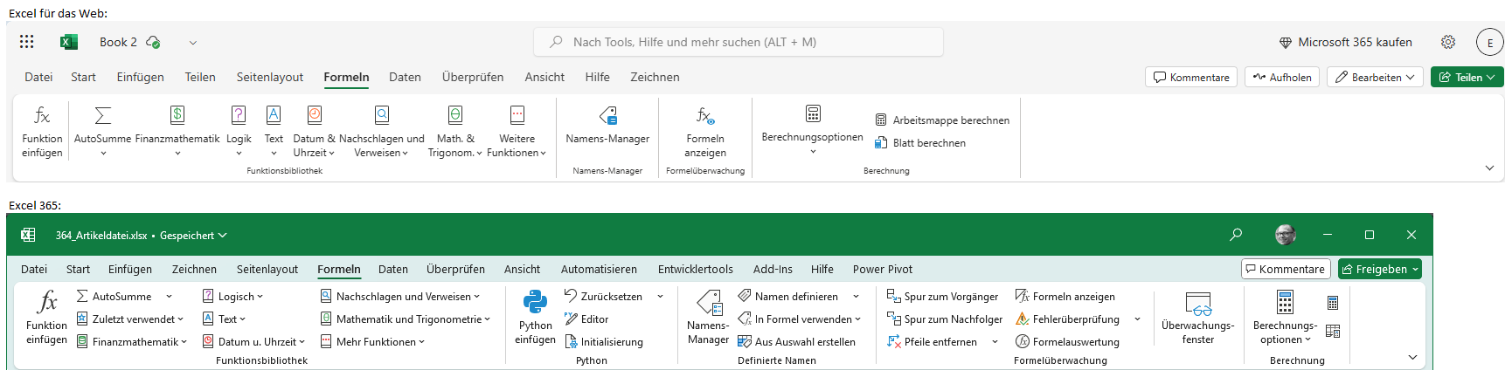Click the green Teilen button
Screen dimensions: 1512x377
pyautogui.click(x=1467, y=77)
